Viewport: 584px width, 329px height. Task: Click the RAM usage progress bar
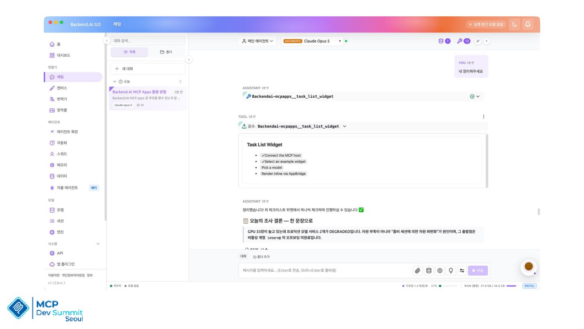pos(513,286)
